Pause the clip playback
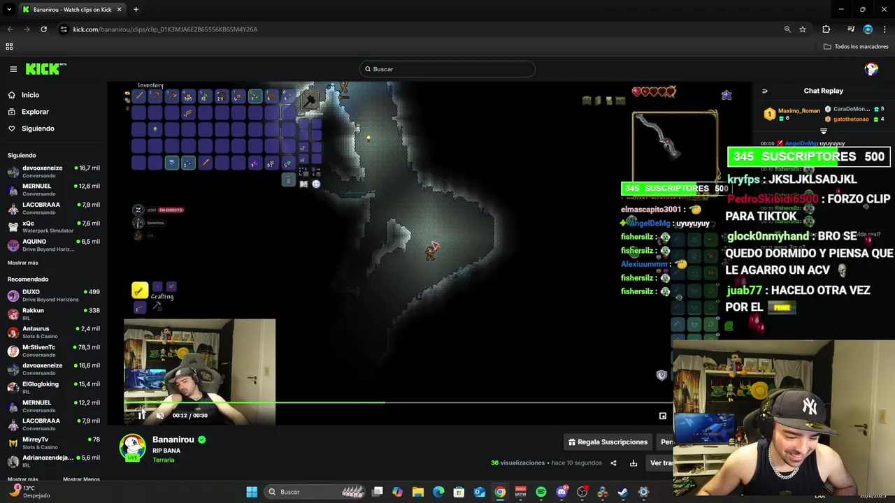The image size is (895, 503). [142, 416]
